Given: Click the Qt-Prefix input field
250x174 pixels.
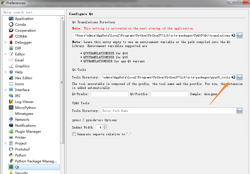Looking at the screenshot, I should [110, 94].
